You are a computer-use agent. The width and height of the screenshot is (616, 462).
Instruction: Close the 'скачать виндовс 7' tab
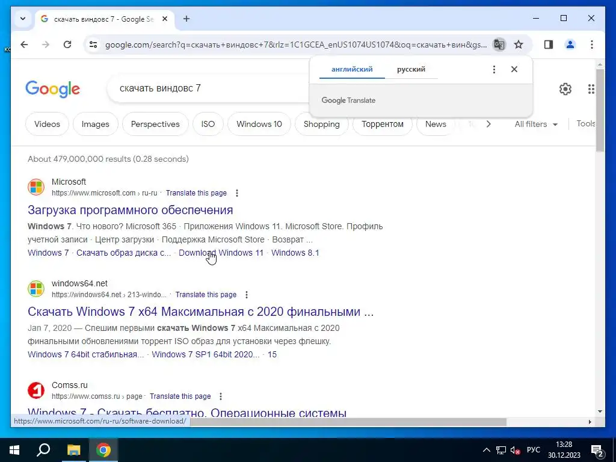click(x=165, y=19)
